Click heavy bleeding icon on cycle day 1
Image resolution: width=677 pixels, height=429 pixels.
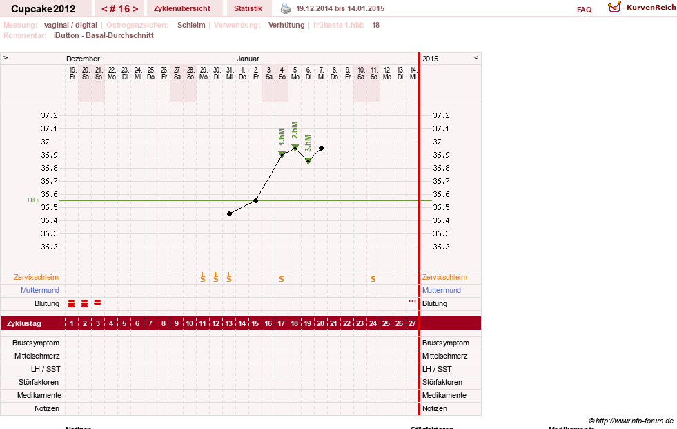pos(72,304)
